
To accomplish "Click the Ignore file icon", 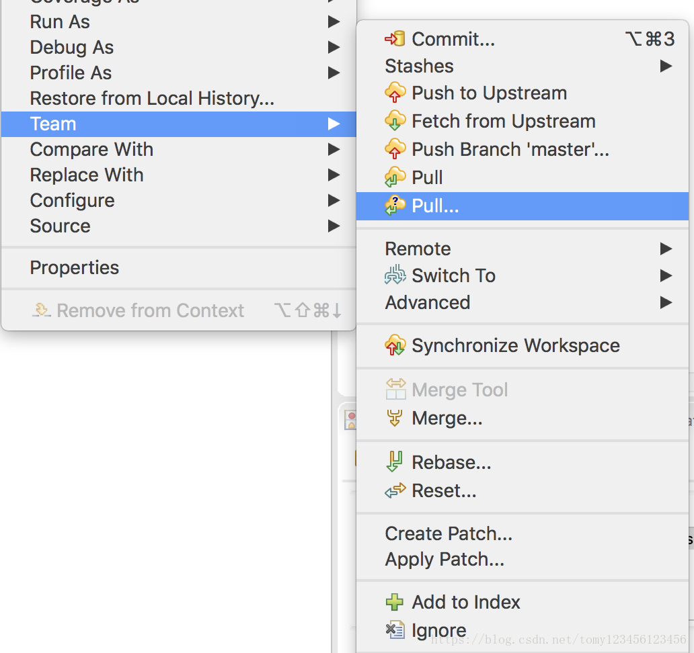I will (x=395, y=630).
